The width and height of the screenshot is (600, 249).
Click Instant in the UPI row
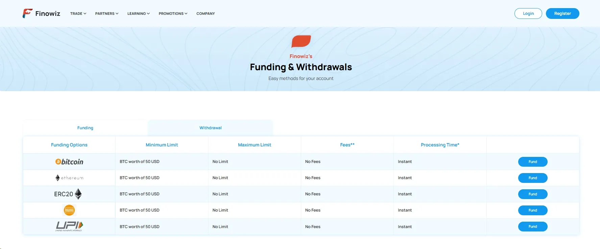[405, 227]
